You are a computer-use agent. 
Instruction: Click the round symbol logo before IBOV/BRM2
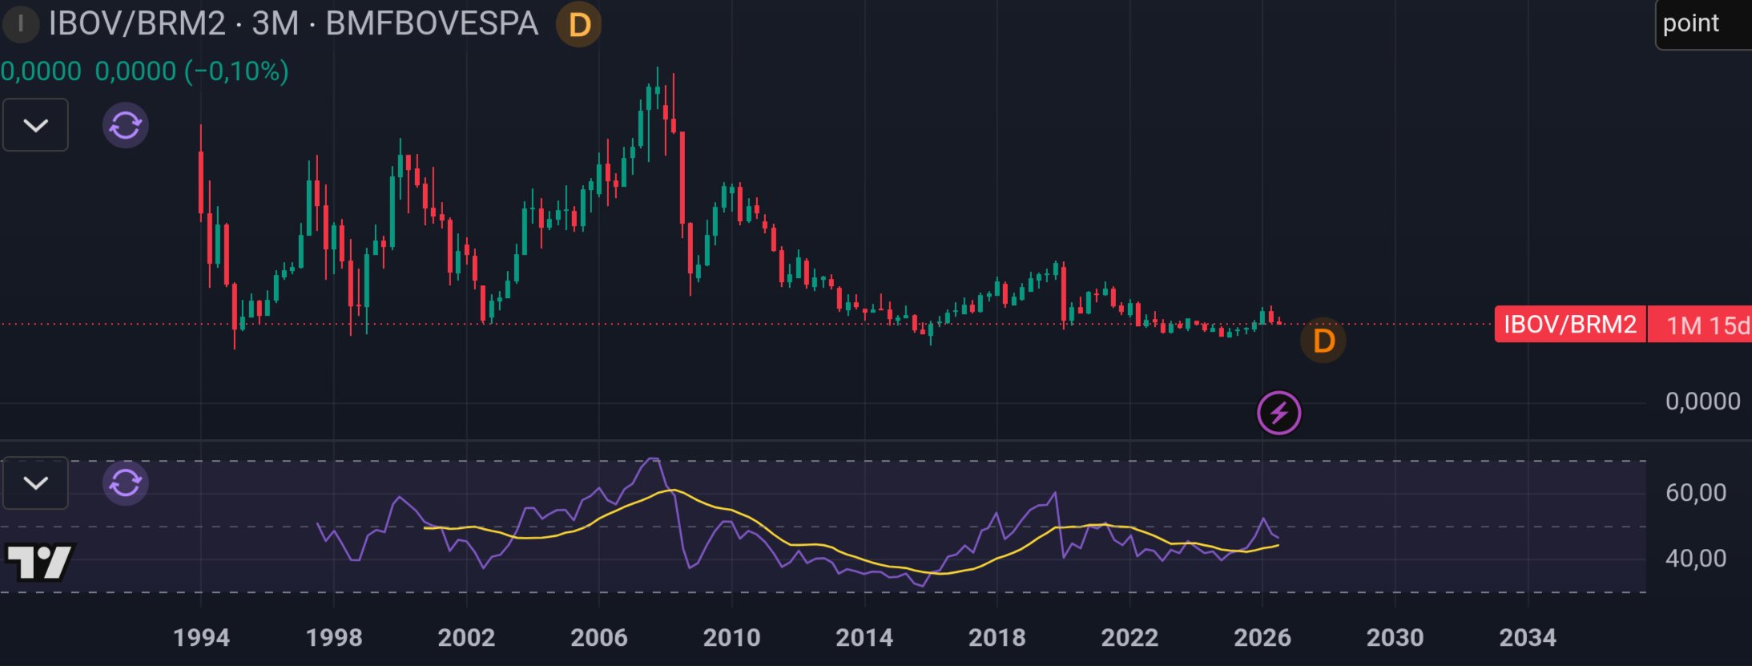[20, 24]
